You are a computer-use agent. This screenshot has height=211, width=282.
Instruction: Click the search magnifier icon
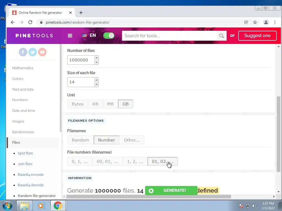point(222,36)
